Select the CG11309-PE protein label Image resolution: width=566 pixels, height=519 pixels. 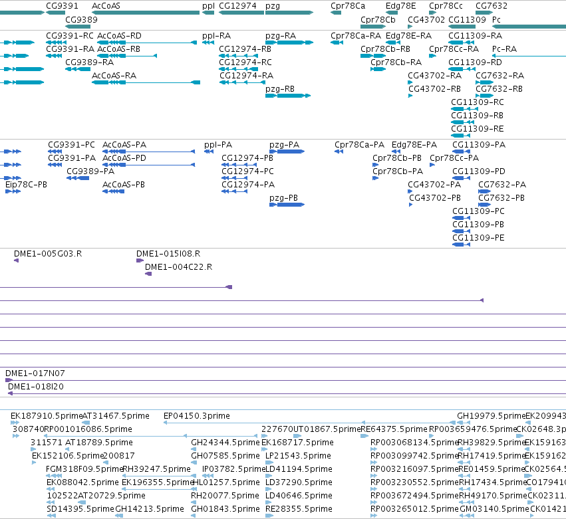tap(478, 238)
